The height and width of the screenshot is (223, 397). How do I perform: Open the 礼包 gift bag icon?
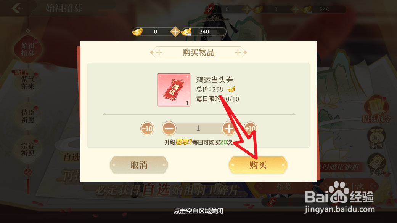[x=376, y=138]
